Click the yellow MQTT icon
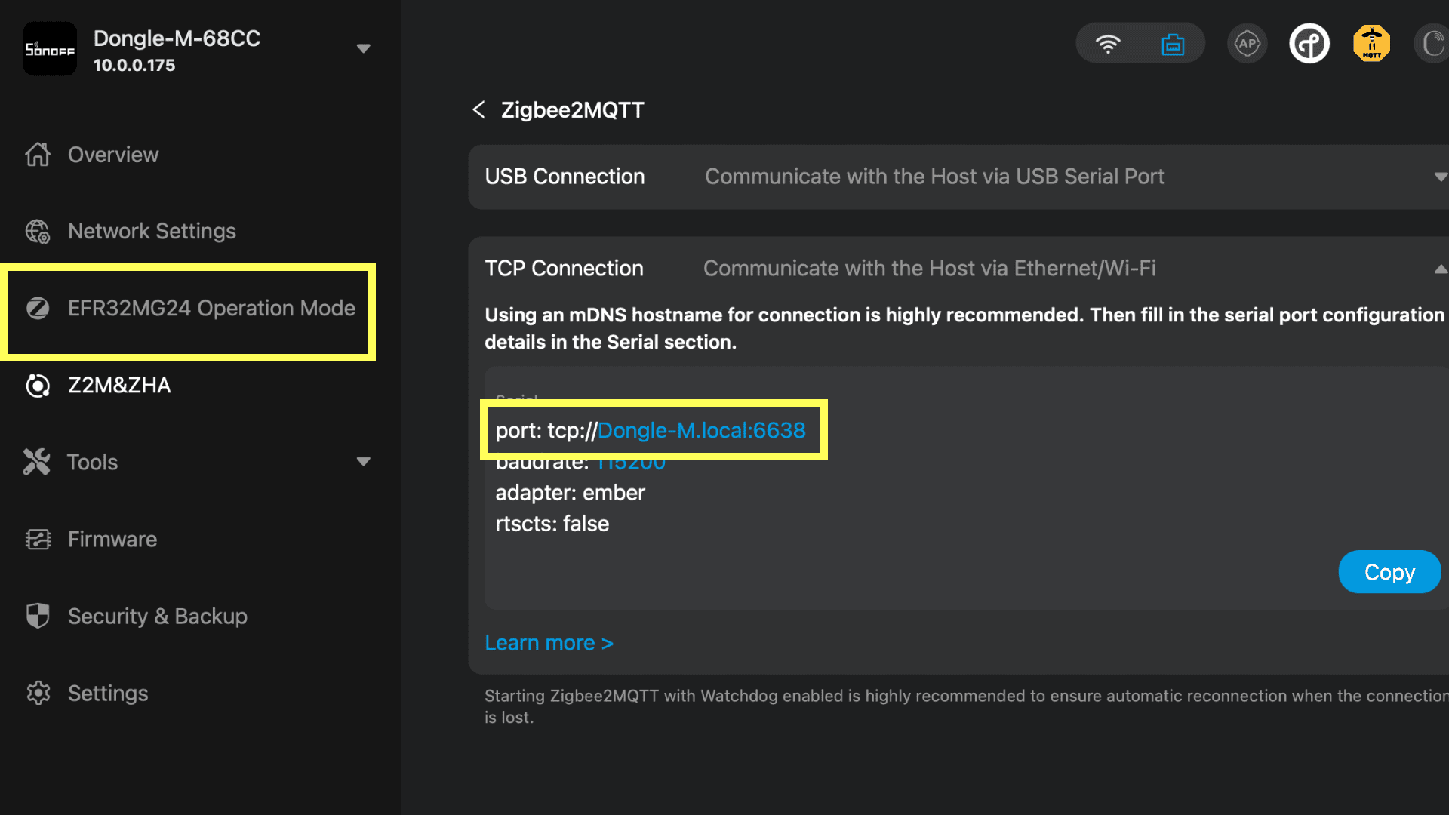1449x815 pixels. (x=1371, y=44)
